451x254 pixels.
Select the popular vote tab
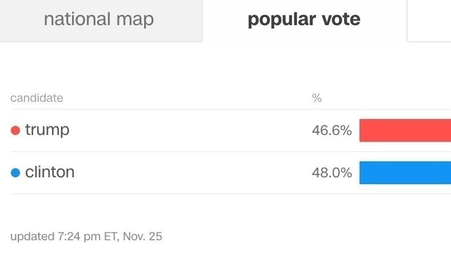pyautogui.click(x=305, y=21)
